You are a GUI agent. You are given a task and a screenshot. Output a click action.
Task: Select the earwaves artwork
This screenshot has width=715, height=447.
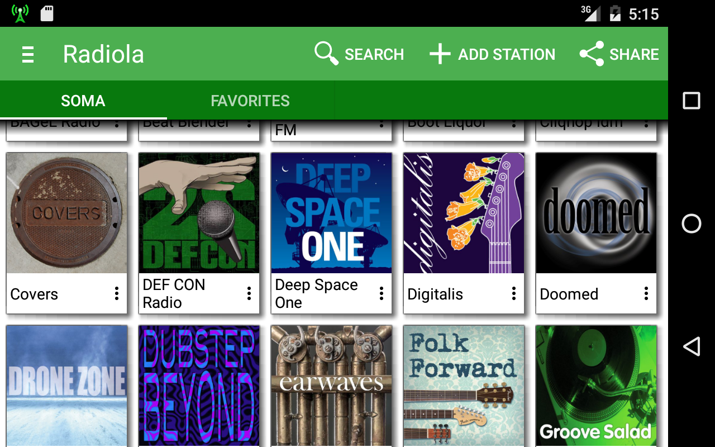331,386
